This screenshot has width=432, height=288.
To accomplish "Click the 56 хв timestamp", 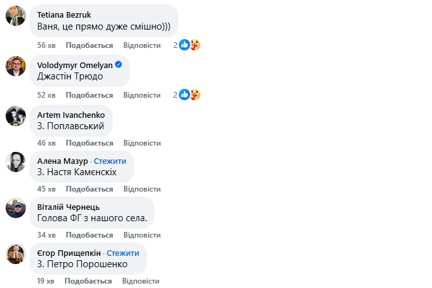I will [x=47, y=45].
